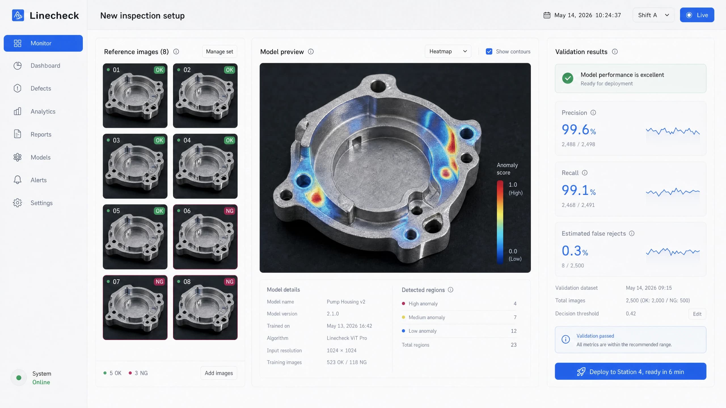726x408 pixels.
Task: Uncheck the Show contours checkbox
Action: pos(489,52)
